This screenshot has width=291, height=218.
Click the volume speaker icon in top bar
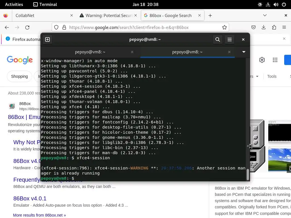pyautogui.click(x=276, y=5)
